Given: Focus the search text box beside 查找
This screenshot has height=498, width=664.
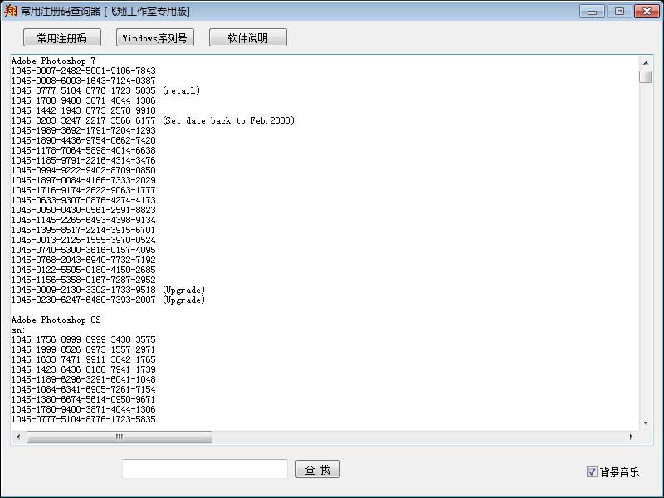Looking at the screenshot, I should pyautogui.click(x=204, y=469).
